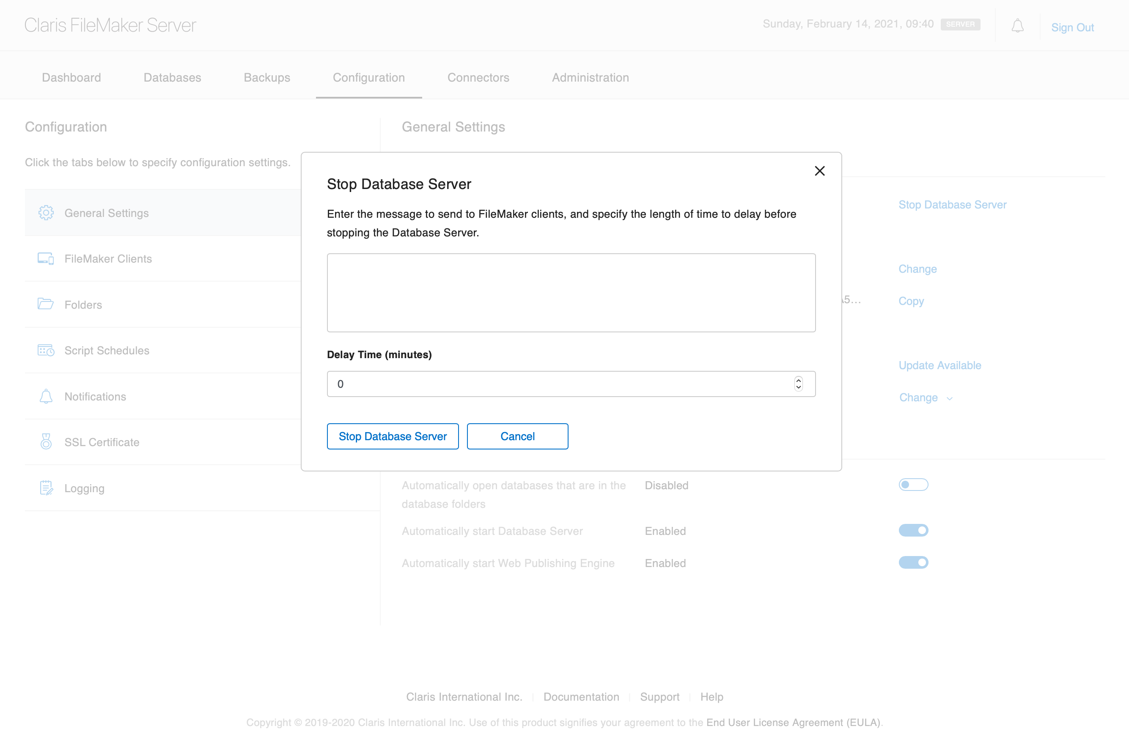The width and height of the screenshot is (1129, 748).
Task: Open the Connectors tab
Action: [x=478, y=77]
